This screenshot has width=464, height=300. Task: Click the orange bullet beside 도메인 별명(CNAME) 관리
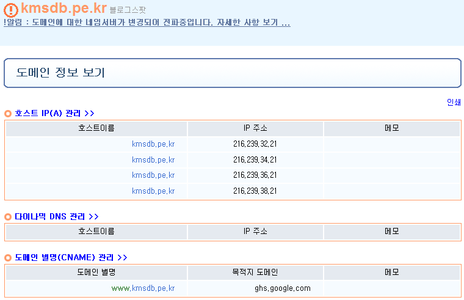point(8,258)
